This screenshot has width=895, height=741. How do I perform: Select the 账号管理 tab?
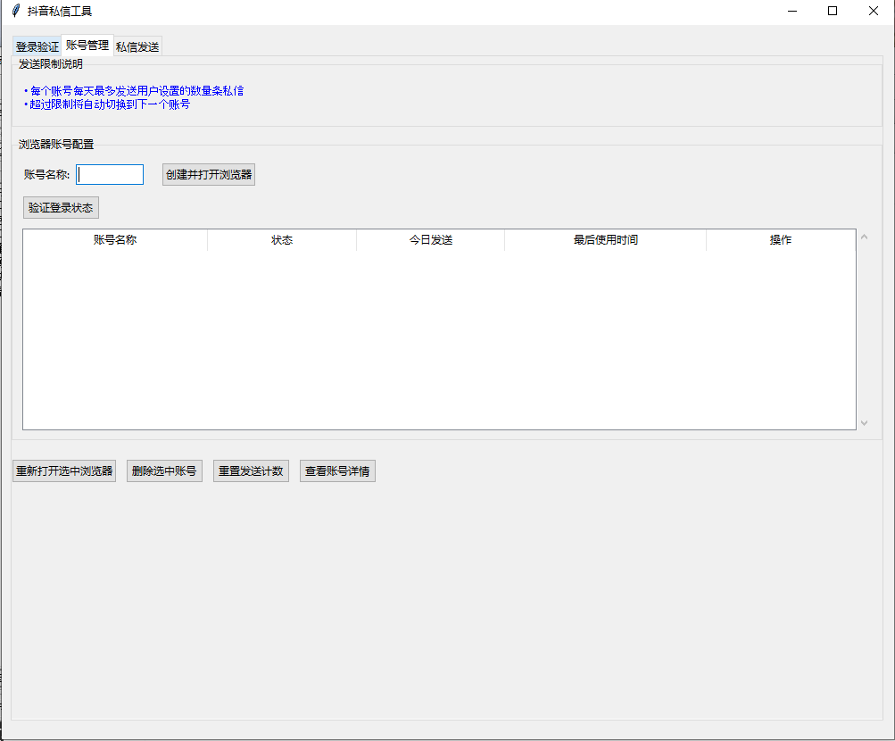coord(87,46)
